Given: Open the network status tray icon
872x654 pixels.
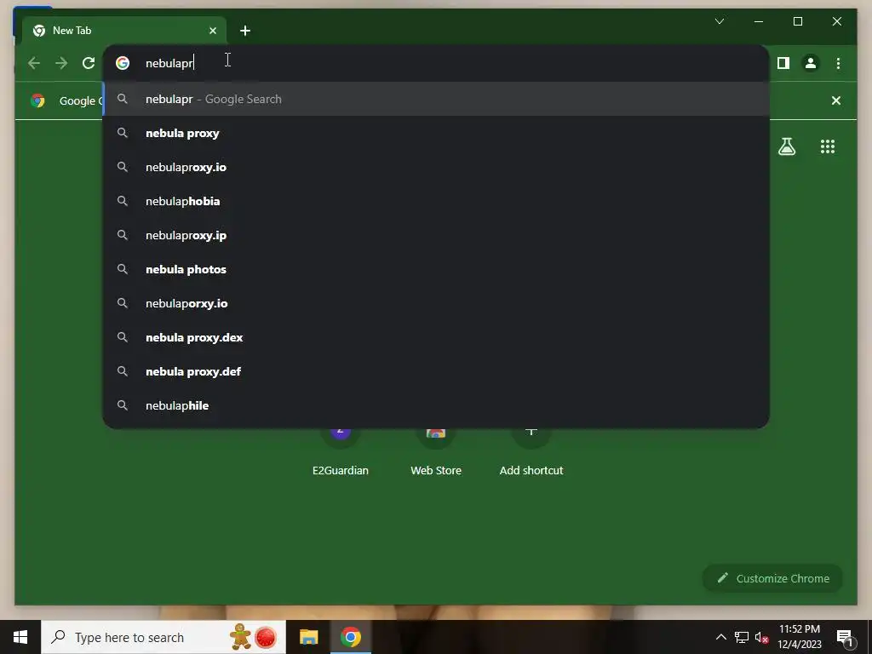Looking at the screenshot, I should point(742,637).
